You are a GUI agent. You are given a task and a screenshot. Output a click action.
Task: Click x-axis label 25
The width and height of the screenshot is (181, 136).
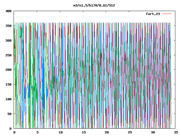[x=130, y=132]
